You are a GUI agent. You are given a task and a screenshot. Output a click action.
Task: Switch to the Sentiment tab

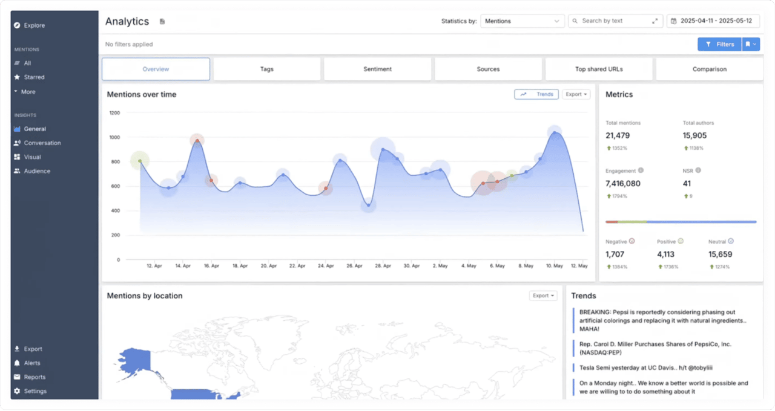377,69
